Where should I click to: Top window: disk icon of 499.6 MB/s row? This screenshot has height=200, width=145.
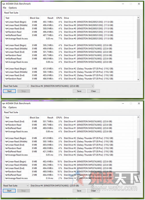point(6,49)
